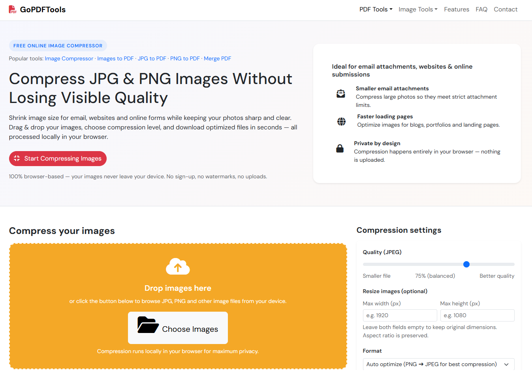Click the GoPDFTools red PDF logo icon
Image resolution: width=532 pixels, height=374 pixels.
click(12, 9)
